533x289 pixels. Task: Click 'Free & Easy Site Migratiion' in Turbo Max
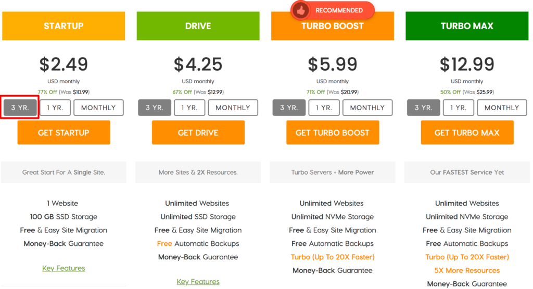click(467, 230)
